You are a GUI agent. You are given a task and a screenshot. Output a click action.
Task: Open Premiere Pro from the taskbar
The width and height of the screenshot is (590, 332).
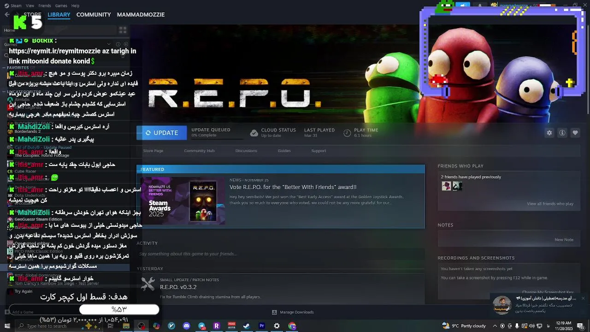(262, 326)
